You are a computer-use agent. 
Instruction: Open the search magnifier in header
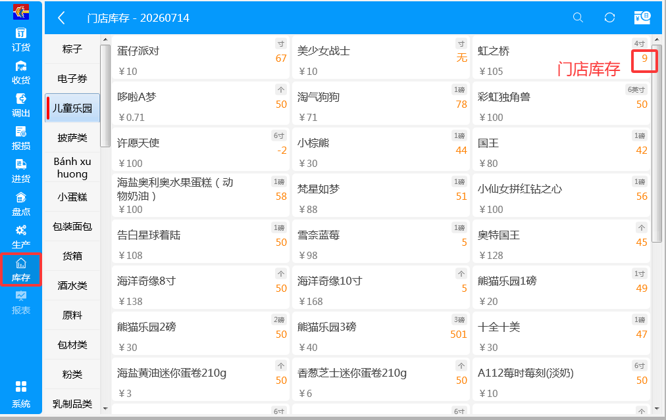578,17
